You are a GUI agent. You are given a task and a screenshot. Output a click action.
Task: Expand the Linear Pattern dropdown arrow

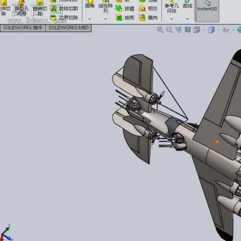click(105, 19)
